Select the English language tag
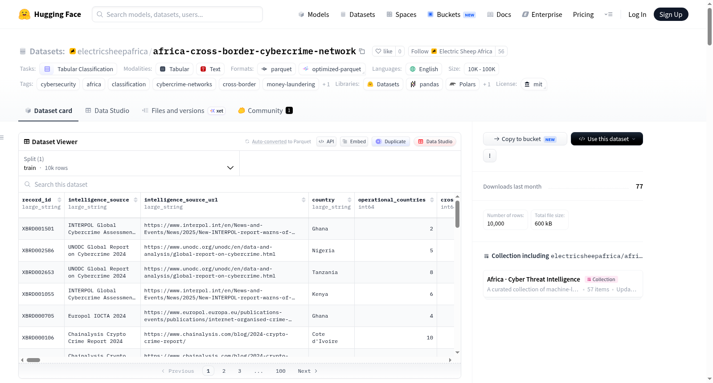The image size is (713, 383). [424, 69]
